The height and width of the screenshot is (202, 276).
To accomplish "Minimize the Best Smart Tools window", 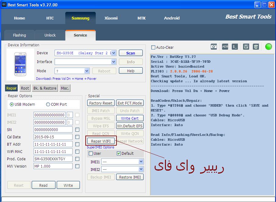I will click(x=257, y=5).
